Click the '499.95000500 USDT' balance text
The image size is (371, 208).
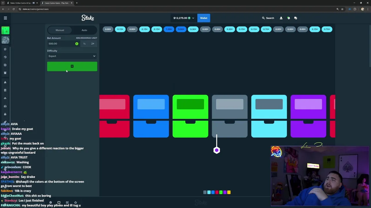(86, 38)
